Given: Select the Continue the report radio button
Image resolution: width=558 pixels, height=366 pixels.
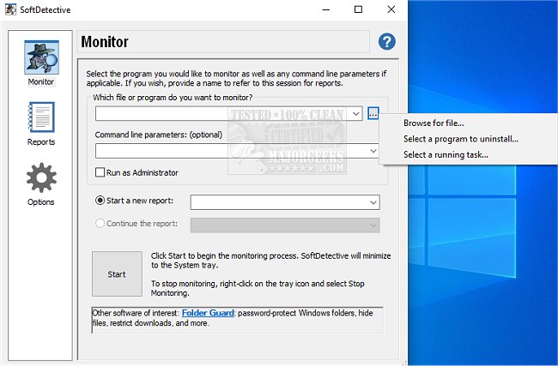Looking at the screenshot, I should (100, 223).
